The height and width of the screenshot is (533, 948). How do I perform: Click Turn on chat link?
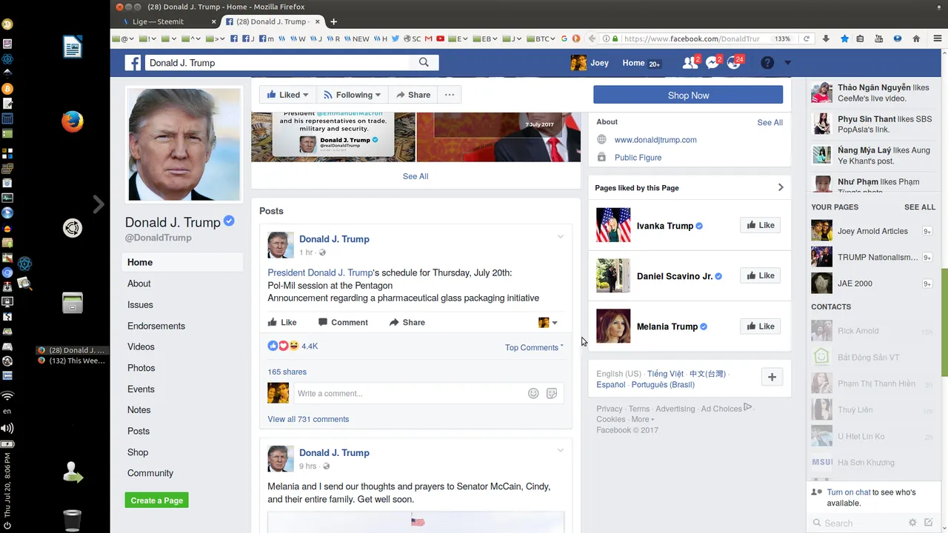click(849, 492)
